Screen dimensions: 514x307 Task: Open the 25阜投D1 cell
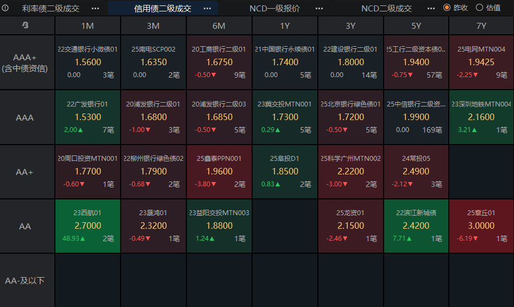click(285, 172)
